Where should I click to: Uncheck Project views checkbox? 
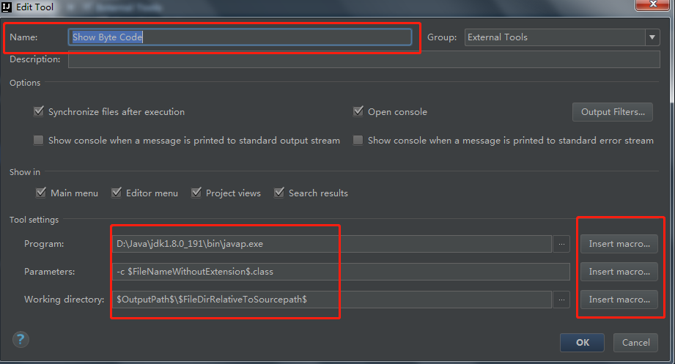coord(196,193)
